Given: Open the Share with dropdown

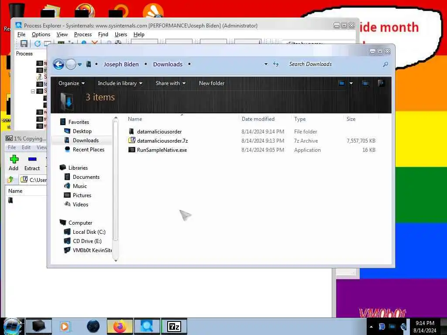Looking at the screenshot, I should (x=171, y=83).
